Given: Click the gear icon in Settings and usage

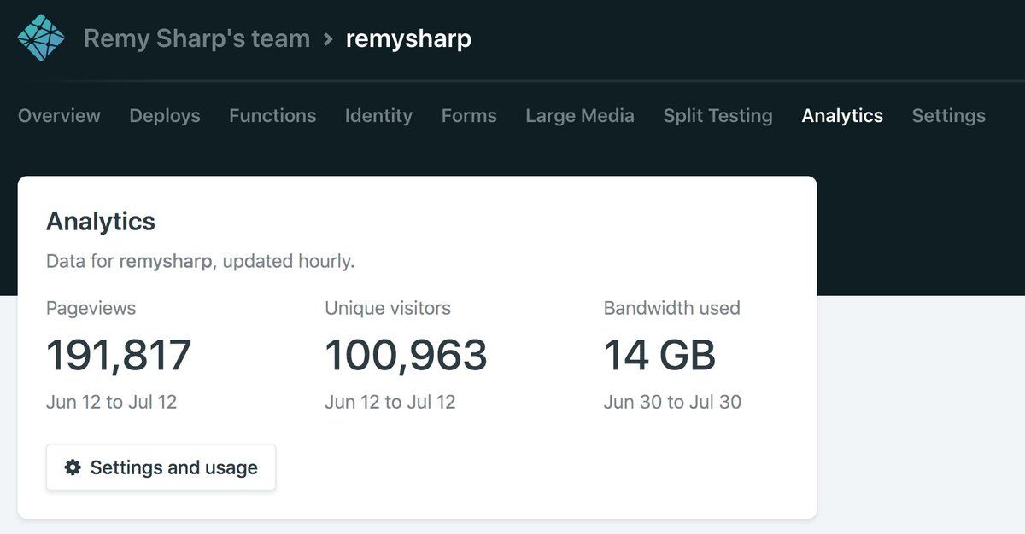Looking at the screenshot, I should click(73, 467).
